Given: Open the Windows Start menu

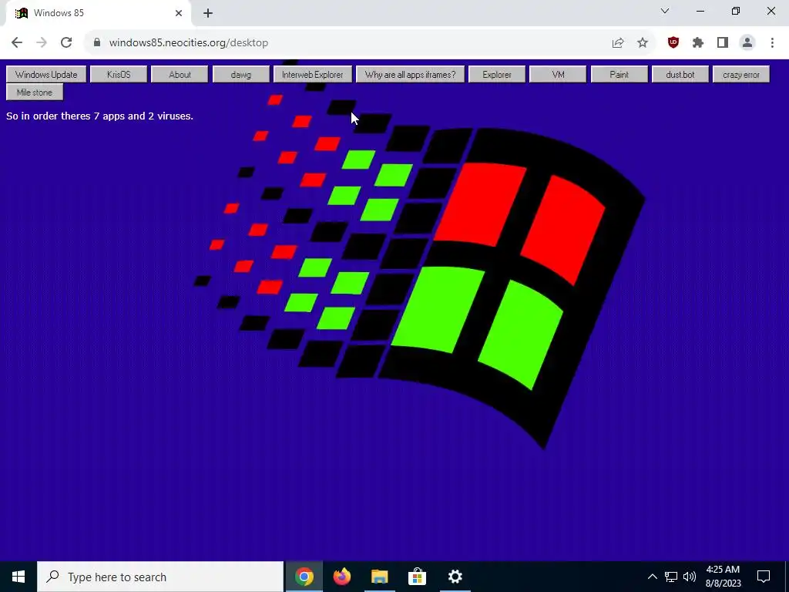Looking at the screenshot, I should click(18, 577).
